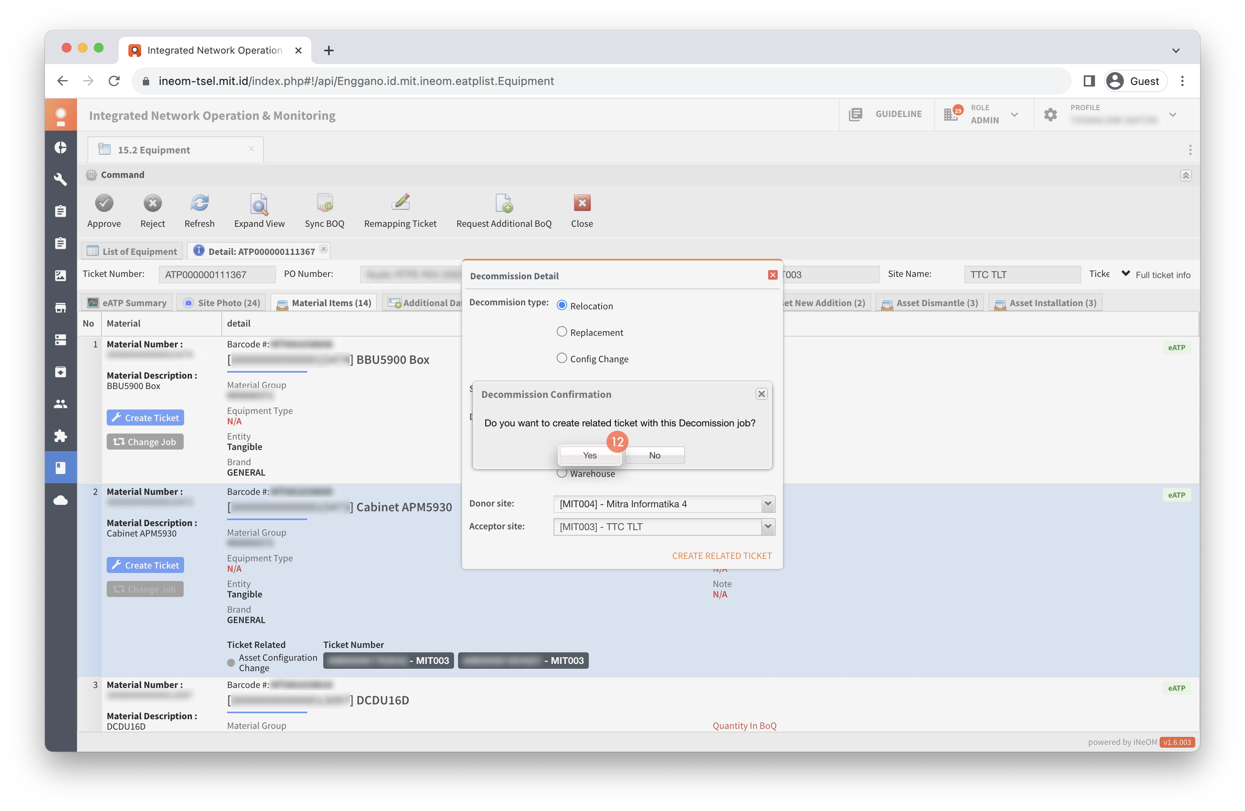This screenshot has width=1245, height=811.
Task: Open the Asset Dismantle (3) tab
Action: click(930, 303)
